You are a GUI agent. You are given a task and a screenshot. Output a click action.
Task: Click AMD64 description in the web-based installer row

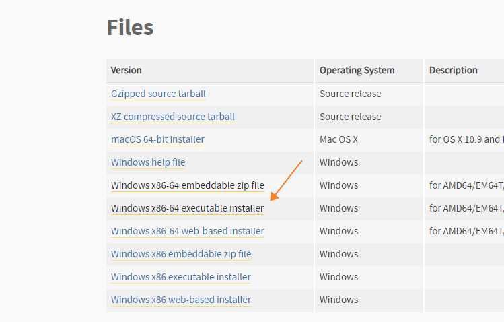pos(466,231)
